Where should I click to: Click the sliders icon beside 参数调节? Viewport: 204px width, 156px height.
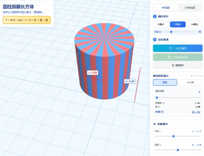tap(154, 124)
